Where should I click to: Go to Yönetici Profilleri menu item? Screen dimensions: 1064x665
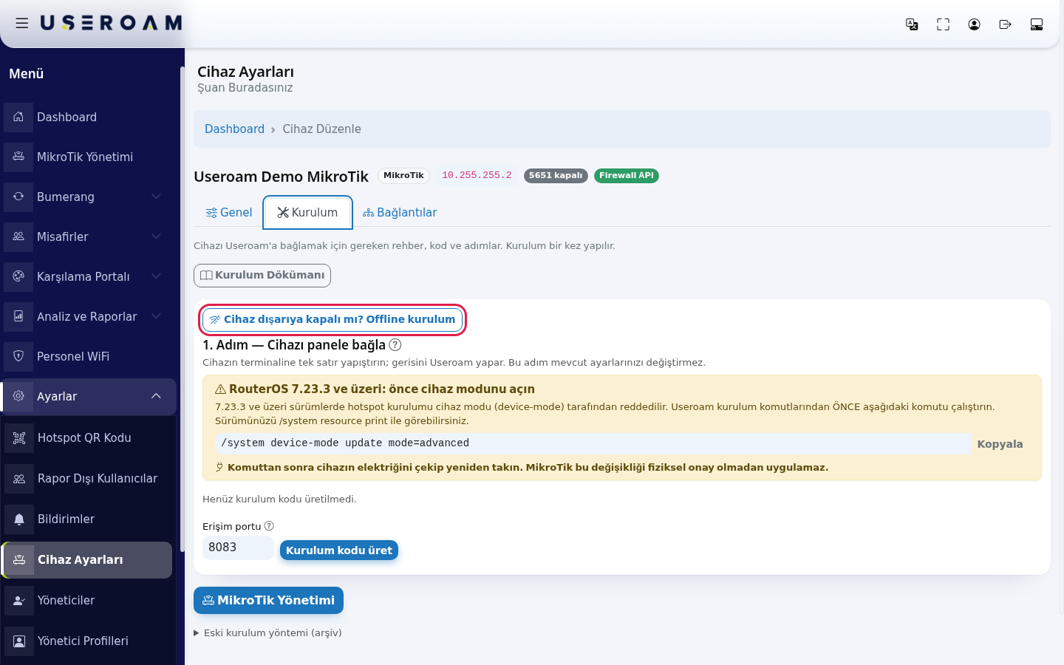pyautogui.click(x=88, y=641)
